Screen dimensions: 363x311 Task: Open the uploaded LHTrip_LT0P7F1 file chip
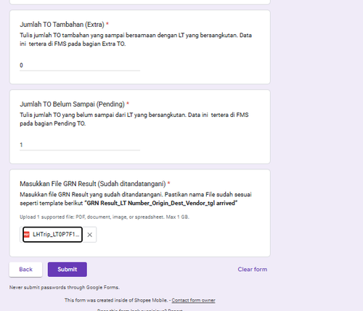[52, 235]
